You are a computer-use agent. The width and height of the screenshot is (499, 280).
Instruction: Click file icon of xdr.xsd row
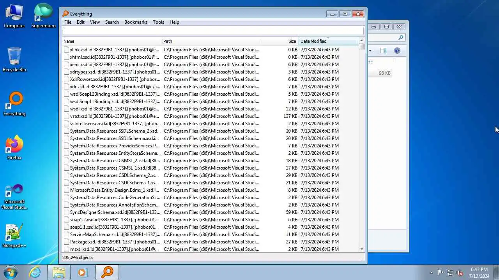pyautogui.click(x=66, y=87)
